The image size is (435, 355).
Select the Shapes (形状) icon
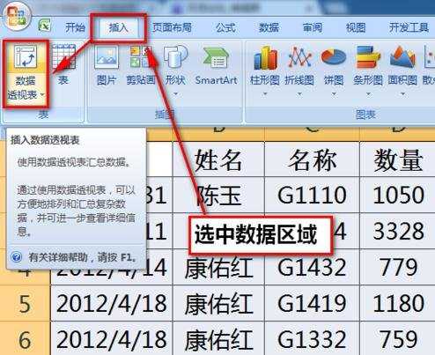(175, 56)
